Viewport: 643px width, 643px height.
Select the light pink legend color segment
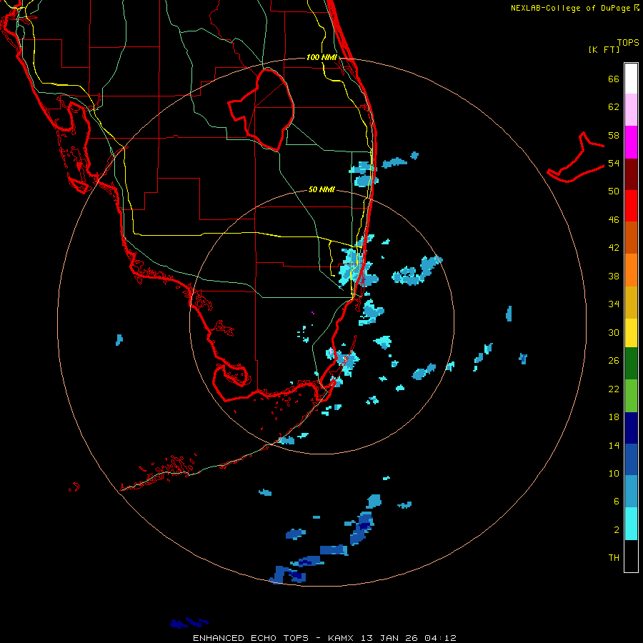click(x=631, y=109)
